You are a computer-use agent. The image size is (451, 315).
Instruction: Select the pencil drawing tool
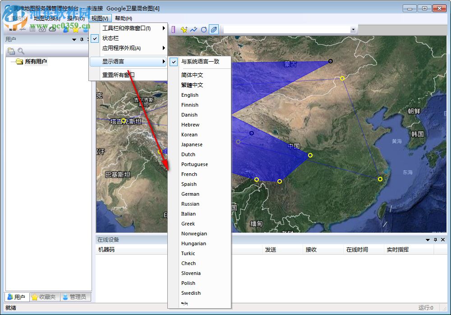214,29
